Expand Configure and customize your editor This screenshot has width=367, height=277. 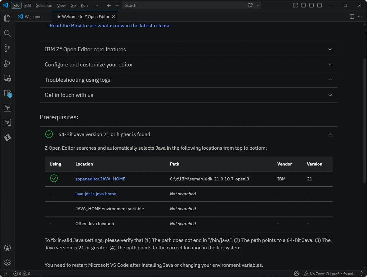tap(189, 65)
